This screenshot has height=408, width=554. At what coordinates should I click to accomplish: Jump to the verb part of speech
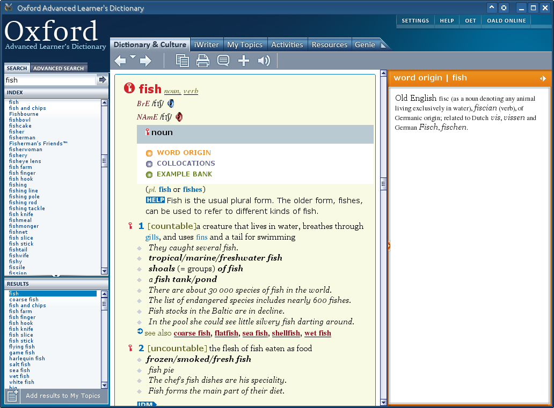tap(191, 91)
